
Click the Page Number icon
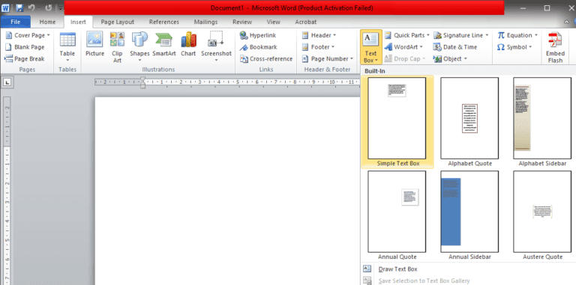click(305, 58)
